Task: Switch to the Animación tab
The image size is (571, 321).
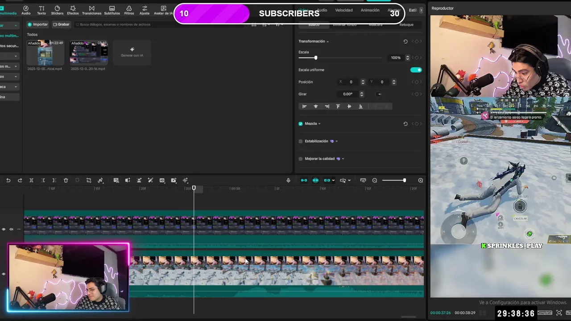Action: 370,10
